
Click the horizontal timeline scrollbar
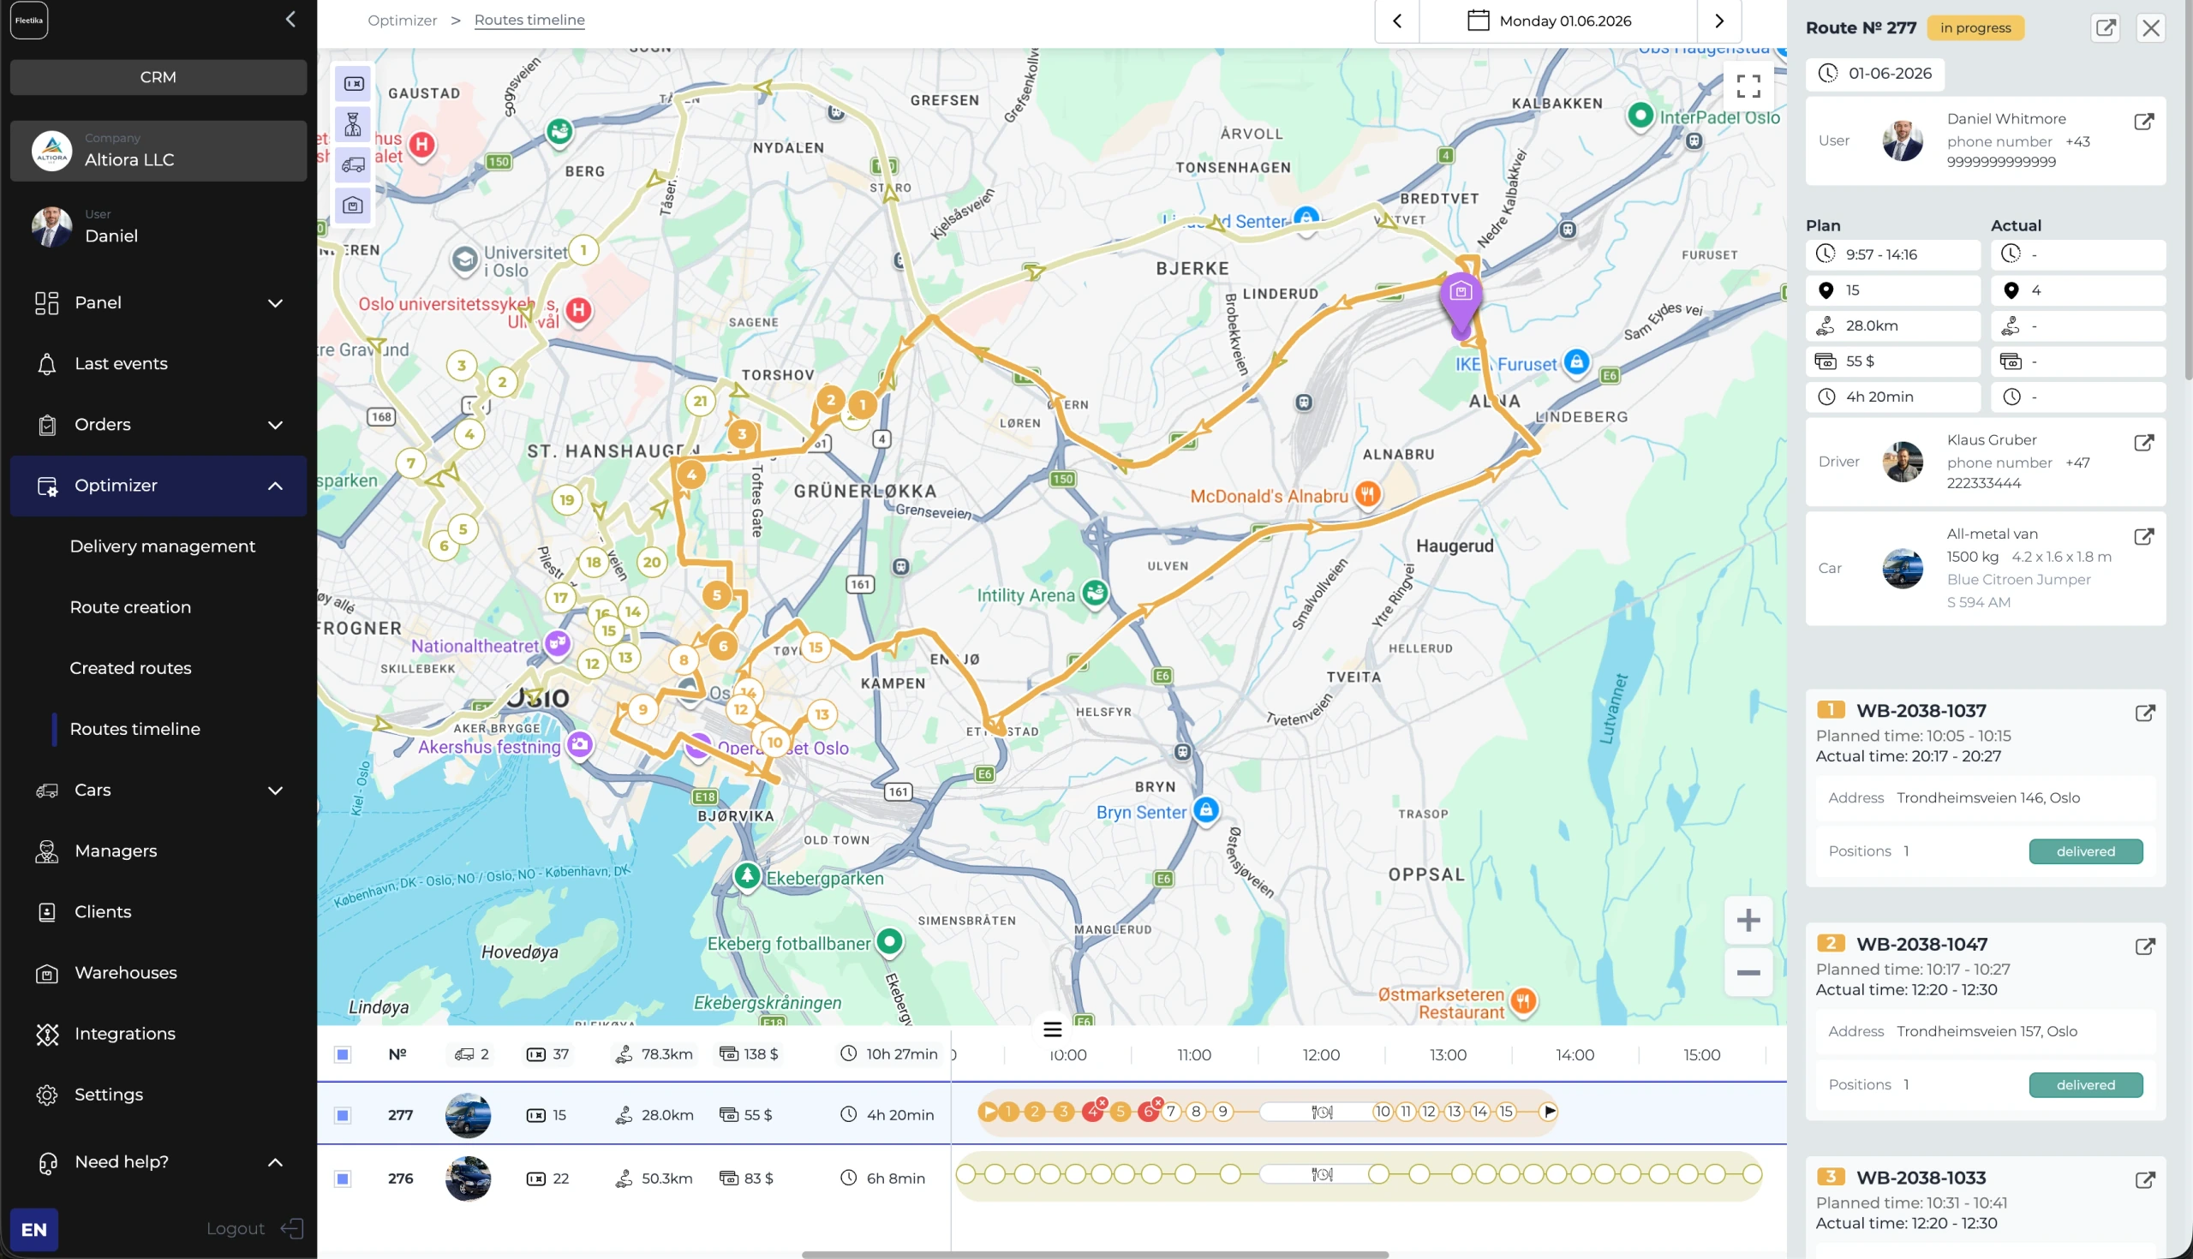1095,1255
